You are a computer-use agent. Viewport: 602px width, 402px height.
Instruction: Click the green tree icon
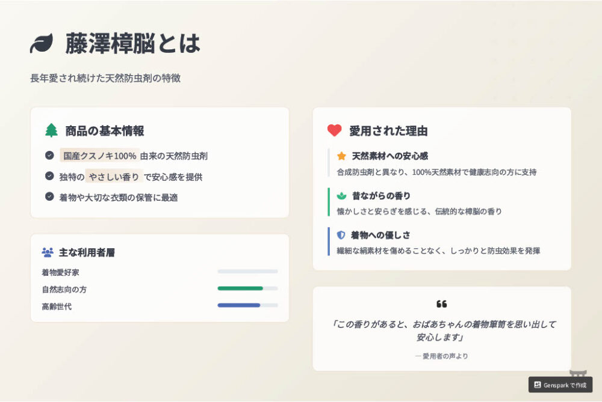(x=51, y=130)
